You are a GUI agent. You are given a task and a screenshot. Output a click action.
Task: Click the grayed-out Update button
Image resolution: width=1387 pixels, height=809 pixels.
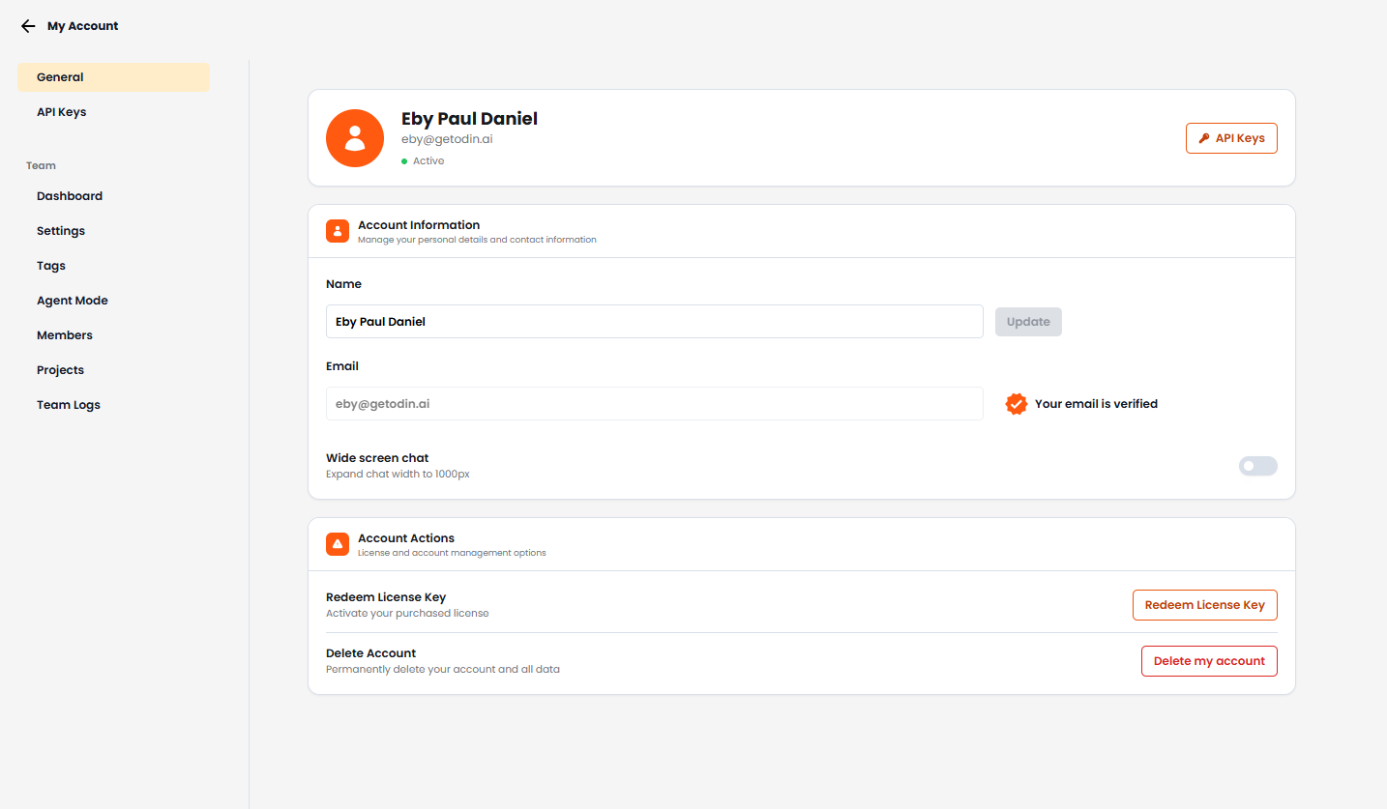tap(1028, 321)
